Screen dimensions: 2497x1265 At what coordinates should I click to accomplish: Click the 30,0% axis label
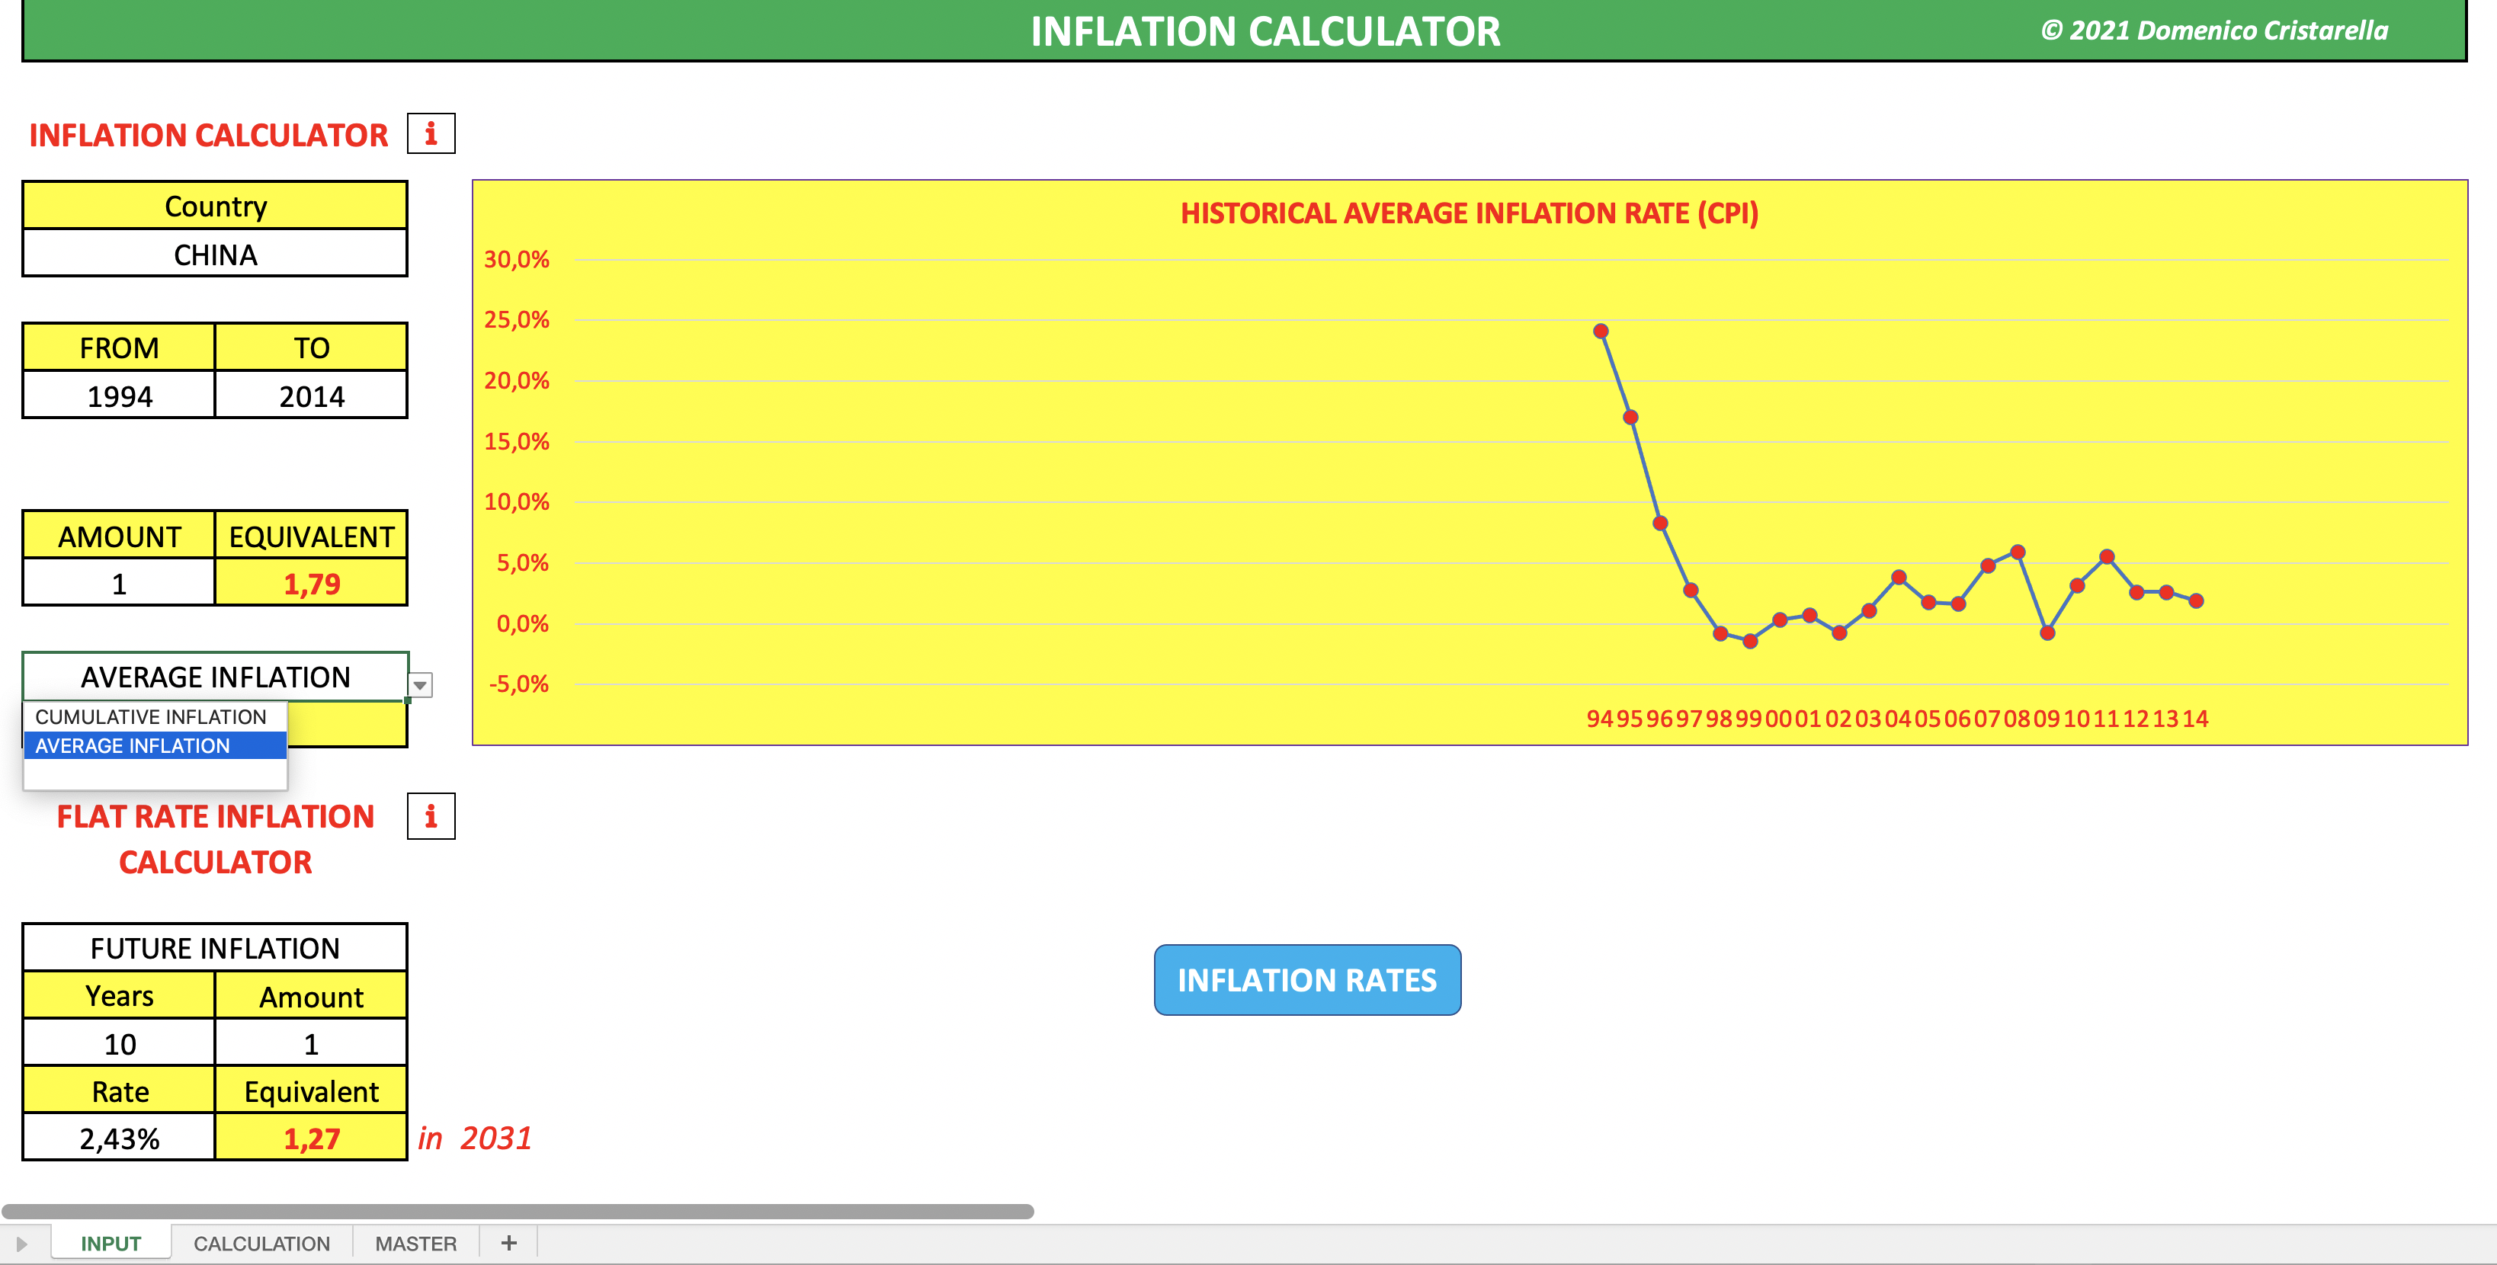(517, 259)
